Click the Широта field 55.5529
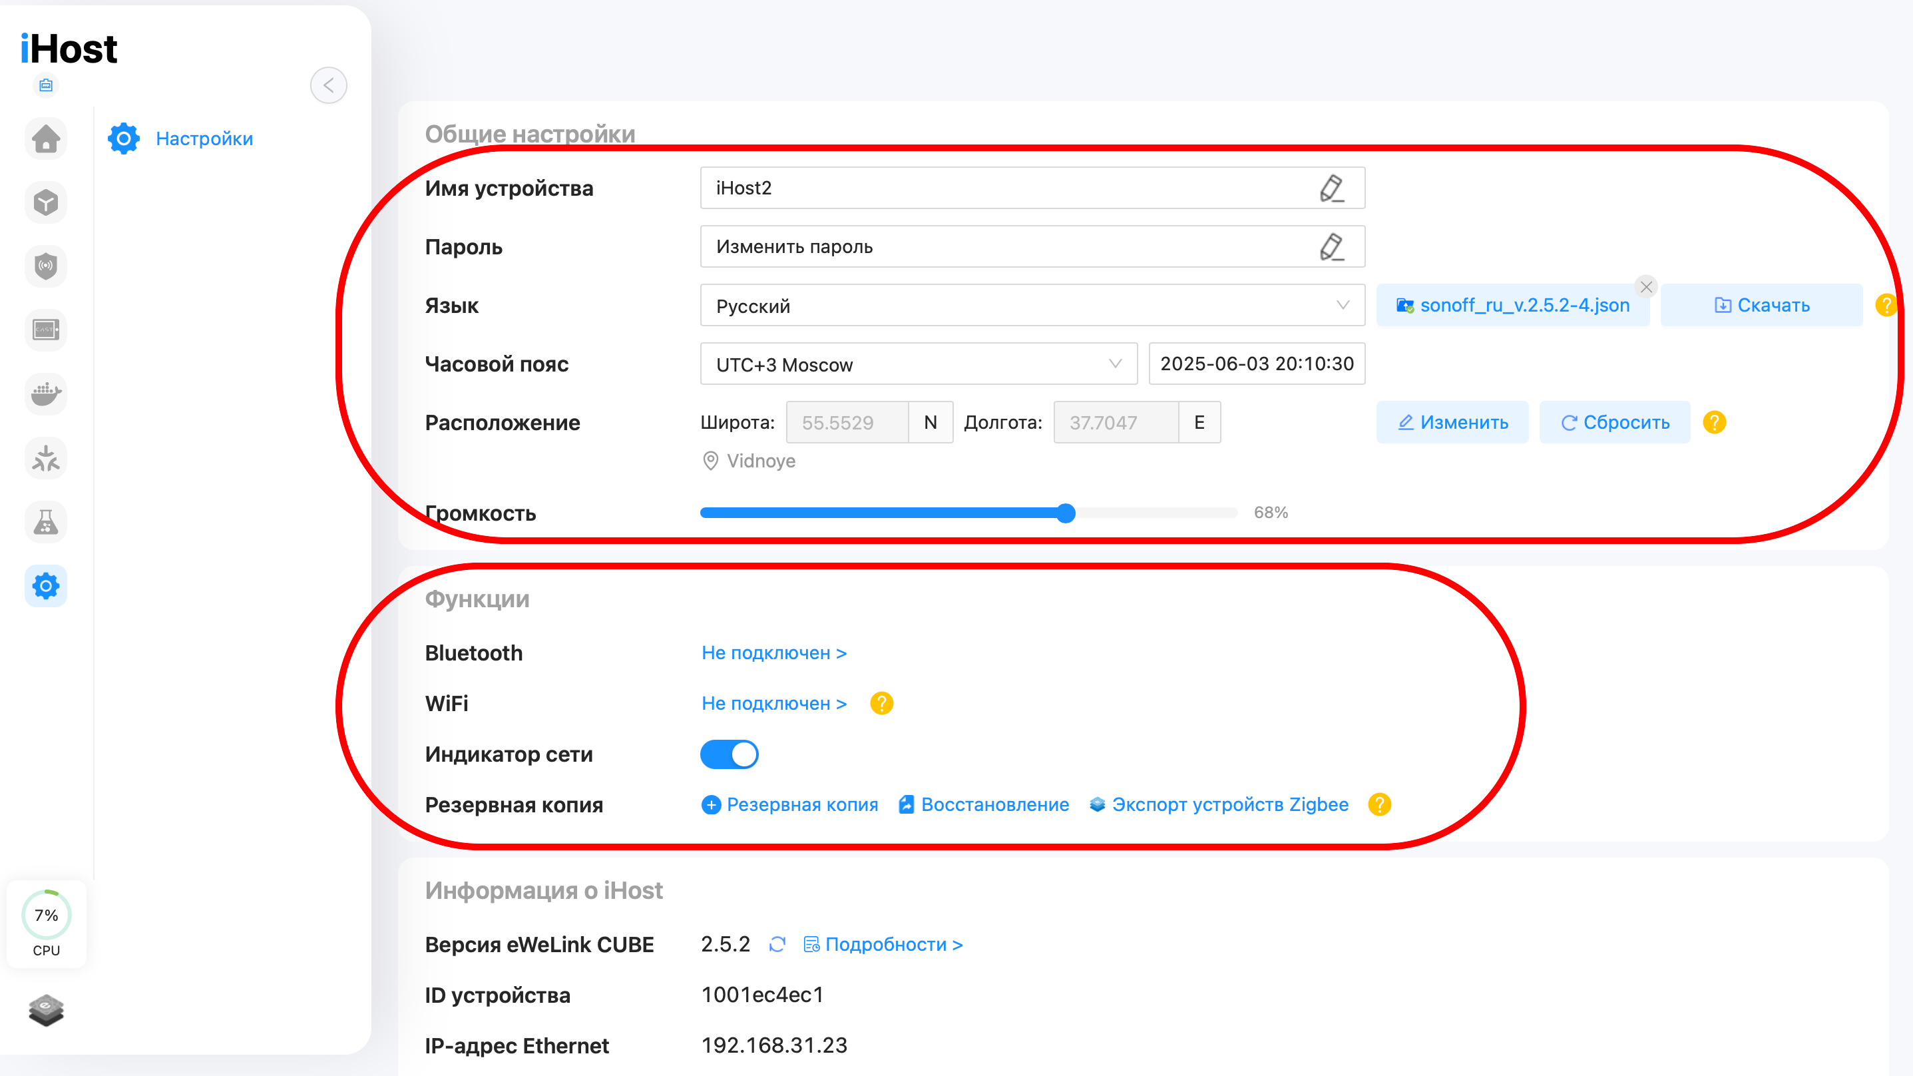Image resolution: width=1913 pixels, height=1076 pixels. [x=847, y=422]
